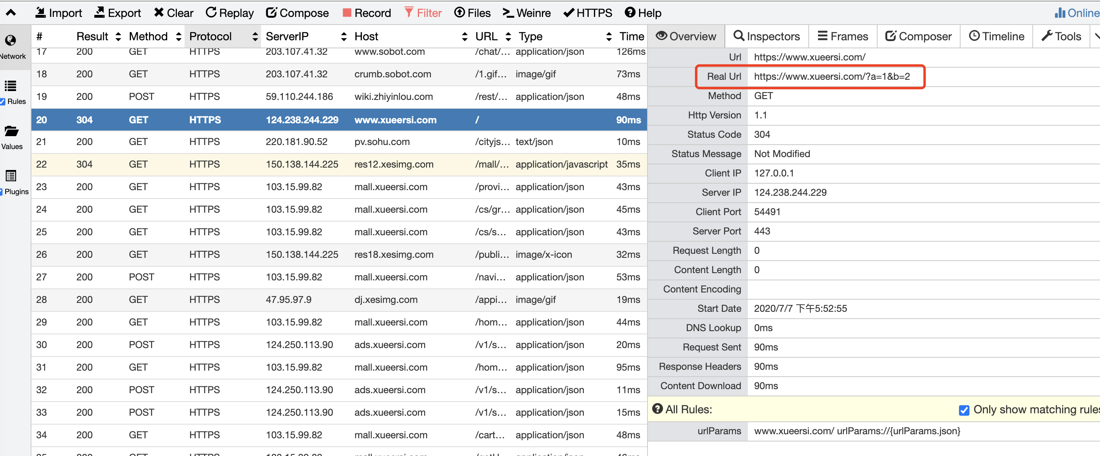Open the Files menu
Viewport: 1100px width, 456px height.
(x=472, y=13)
